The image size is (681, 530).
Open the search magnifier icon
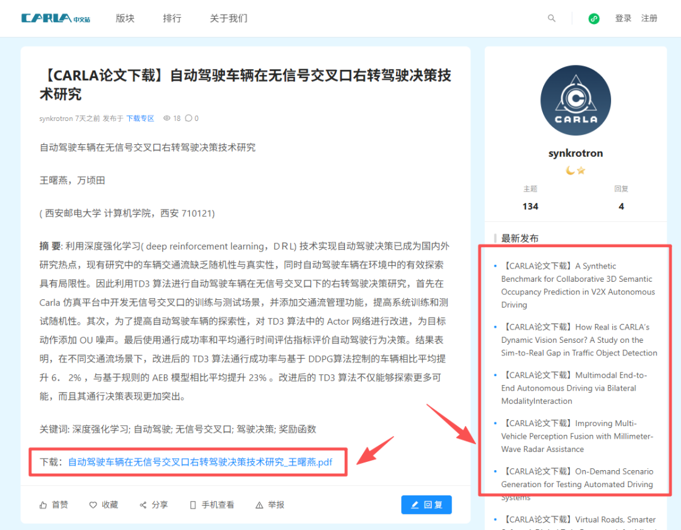pyautogui.click(x=552, y=18)
